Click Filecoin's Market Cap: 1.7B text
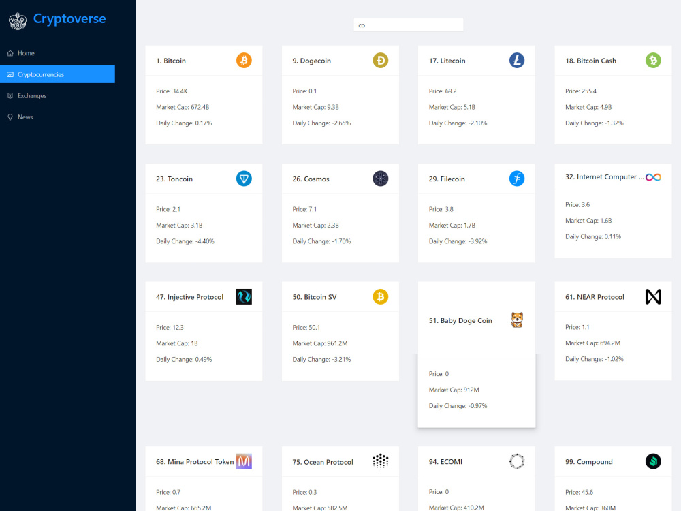This screenshot has height=511, width=681. pyautogui.click(x=452, y=226)
